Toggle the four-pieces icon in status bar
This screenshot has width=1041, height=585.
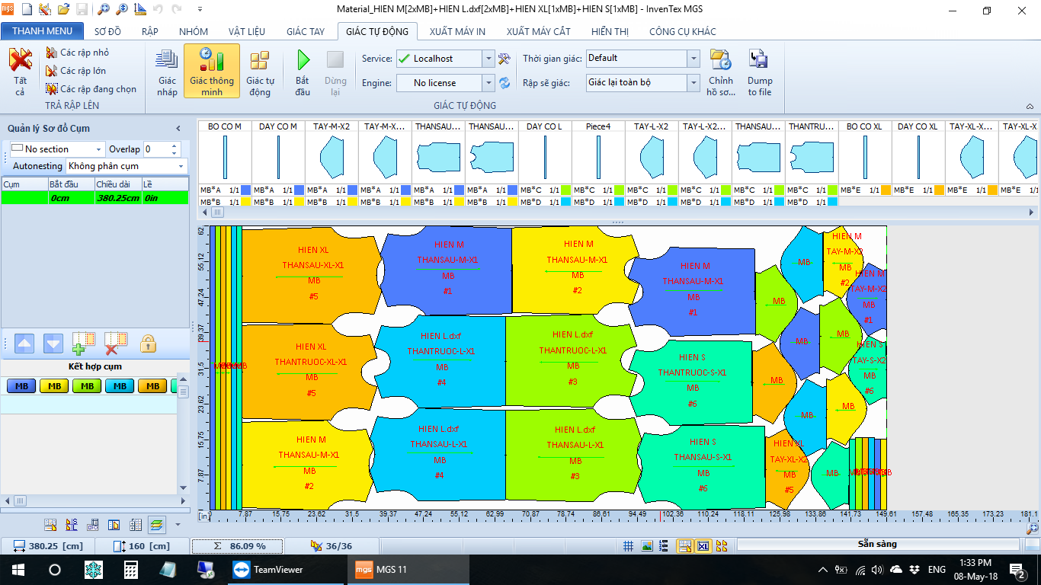tap(722, 545)
